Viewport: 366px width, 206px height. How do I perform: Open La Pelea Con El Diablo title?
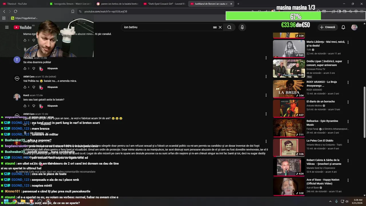point(320,140)
